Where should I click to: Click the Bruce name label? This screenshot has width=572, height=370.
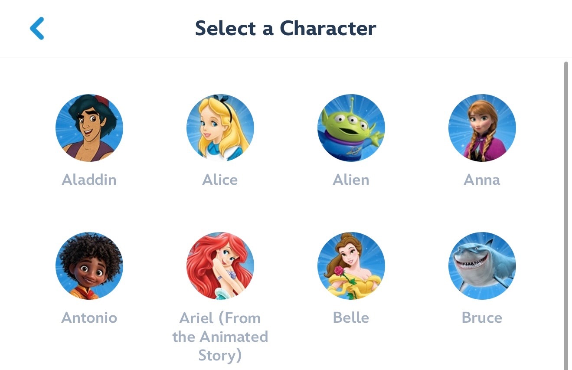coord(482,318)
